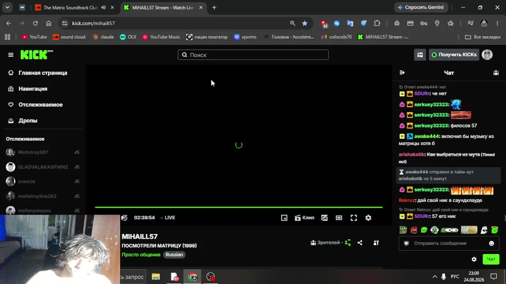The width and height of the screenshot is (506, 284).
Task: Open Mellstroy987 followed channel
Action: (43, 152)
